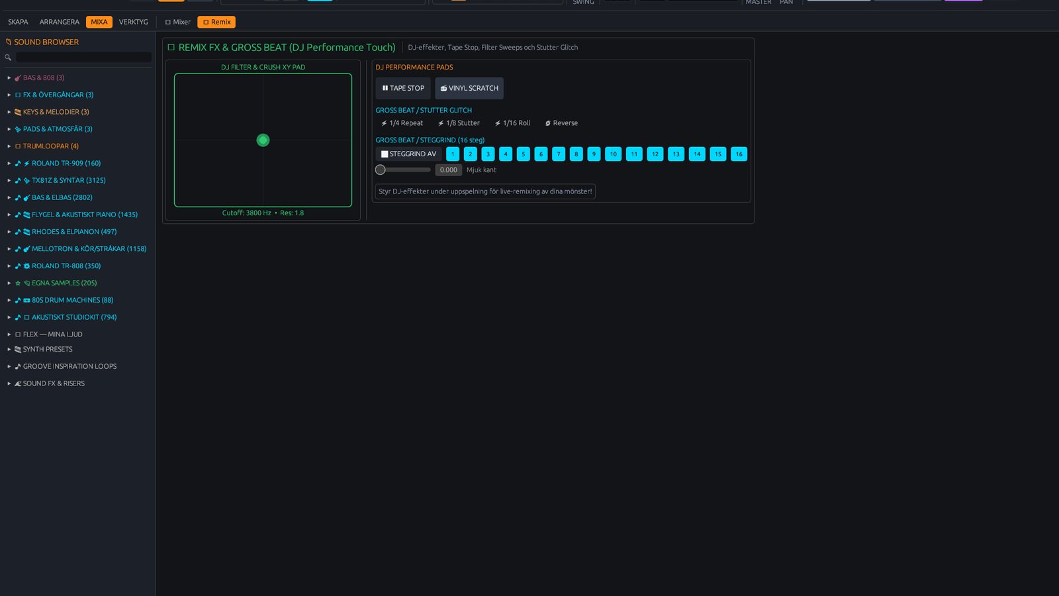Trigger the TAPE STOP pad
Screen dimensions: 1059x596
coord(403,88)
